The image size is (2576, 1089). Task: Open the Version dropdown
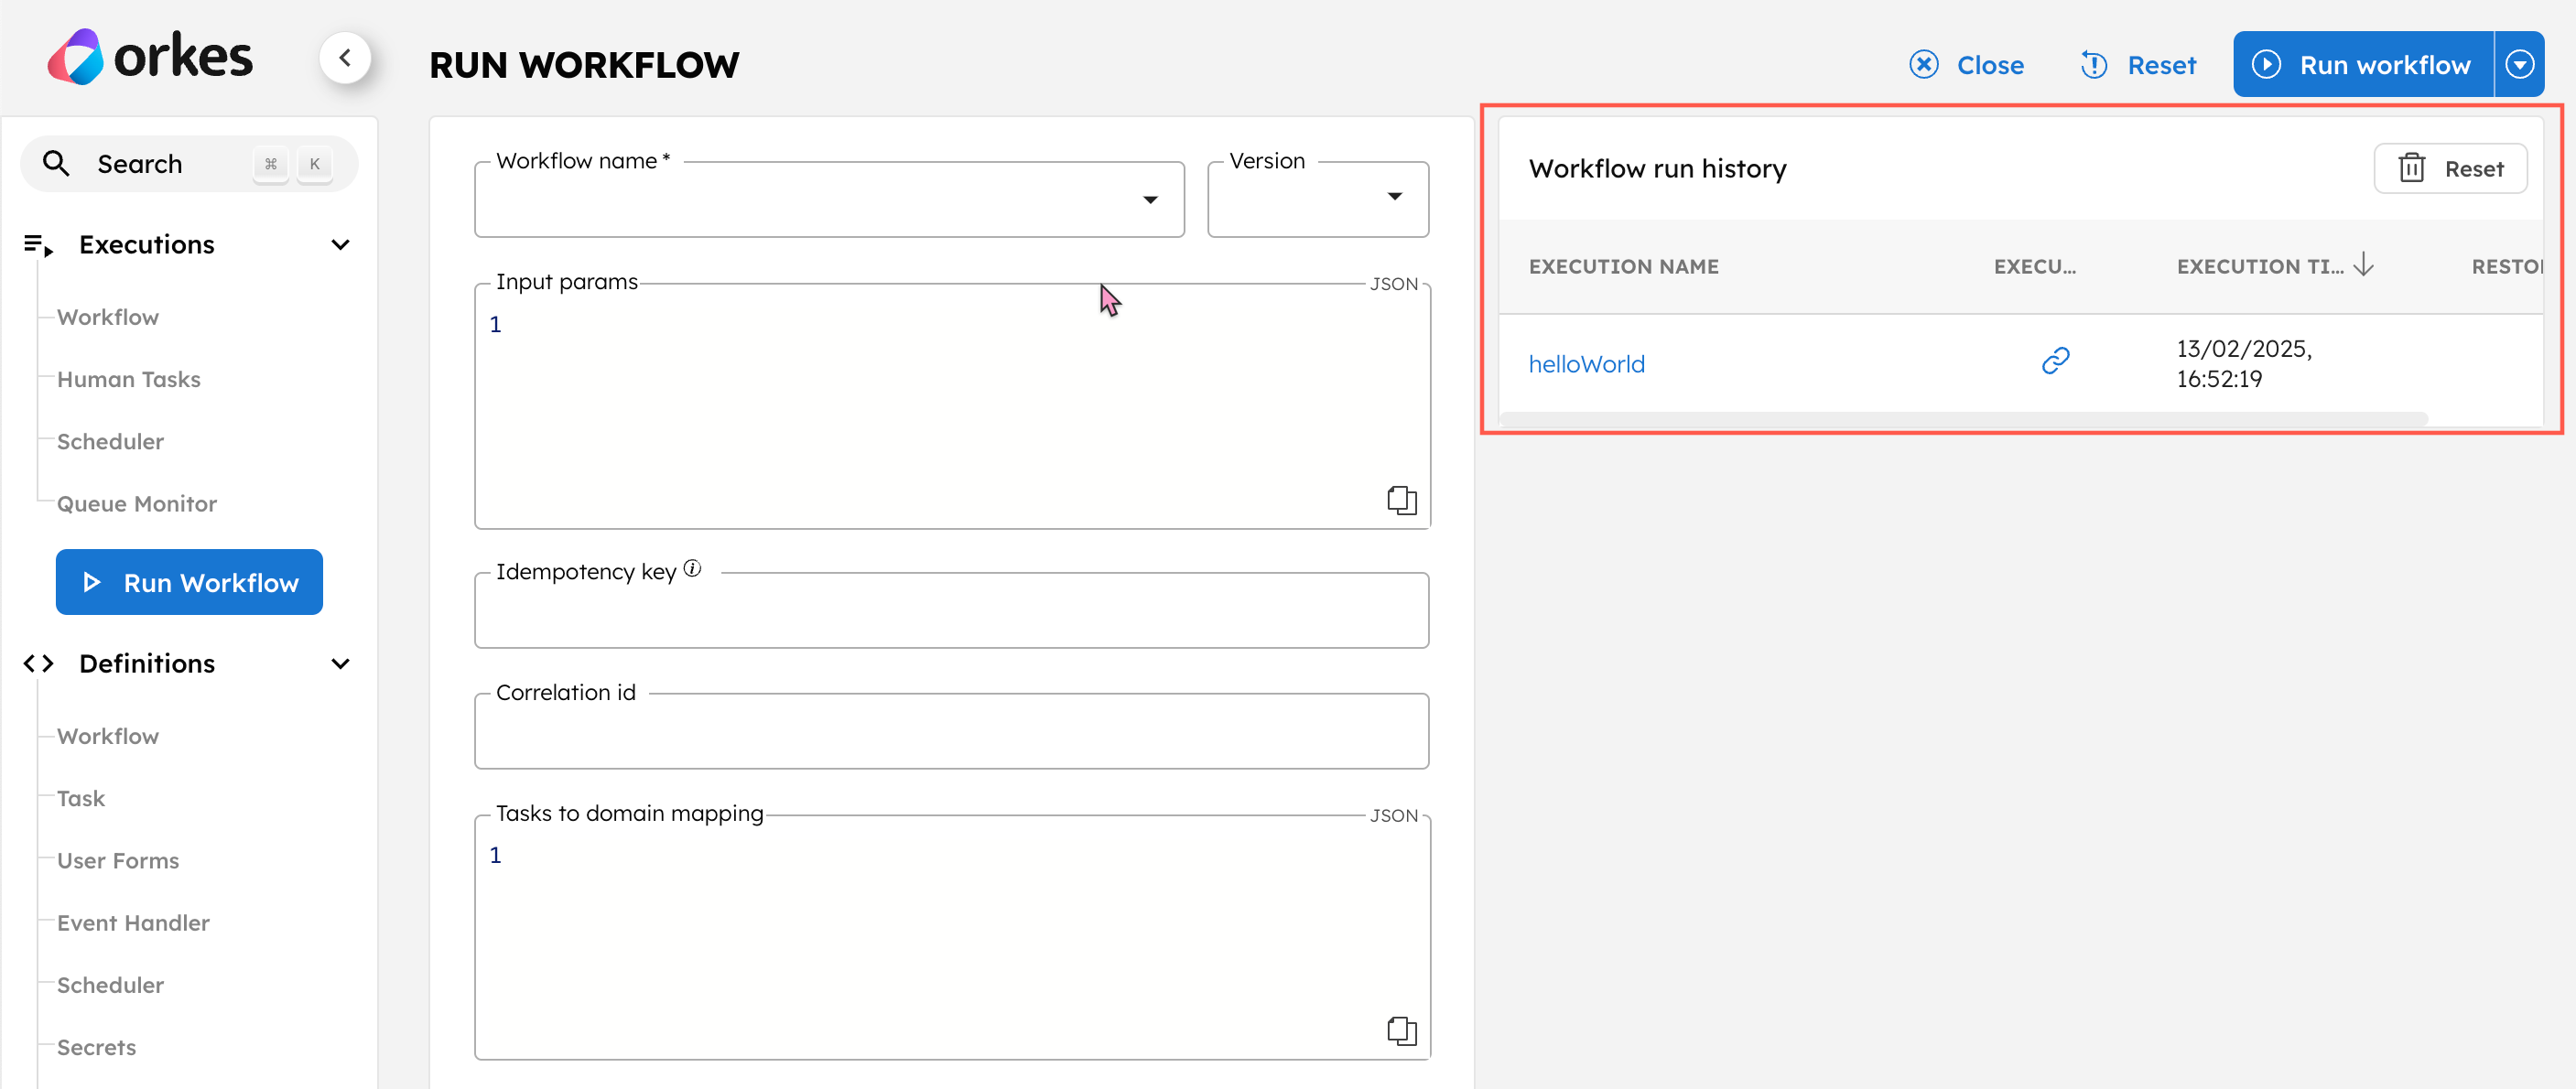tap(1394, 197)
